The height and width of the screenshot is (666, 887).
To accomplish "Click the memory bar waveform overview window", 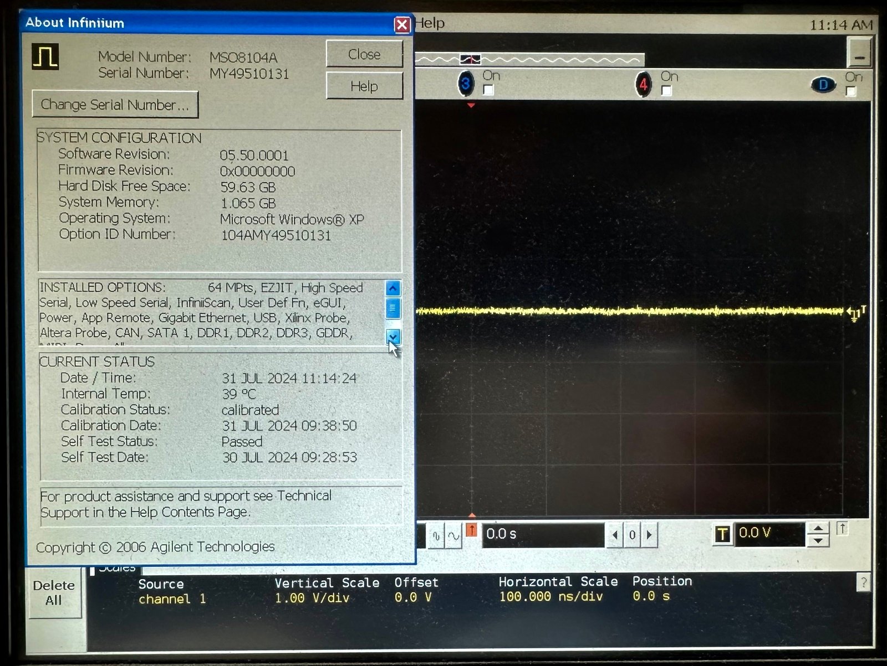I will [x=470, y=59].
